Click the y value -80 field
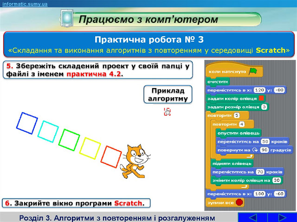 [x=279, y=90]
